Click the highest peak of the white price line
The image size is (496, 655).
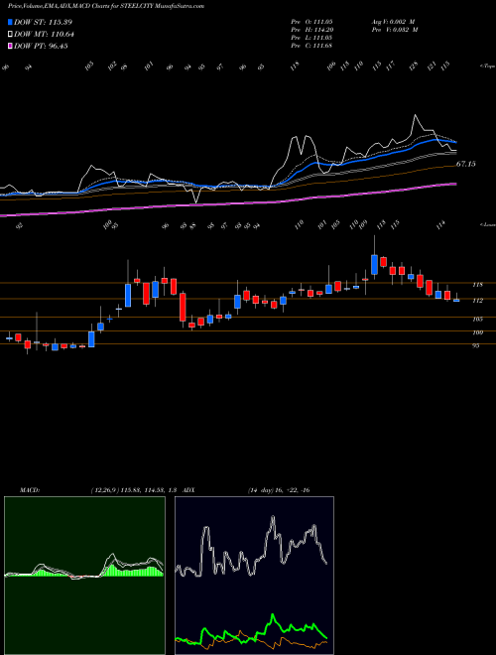click(415, 115)
